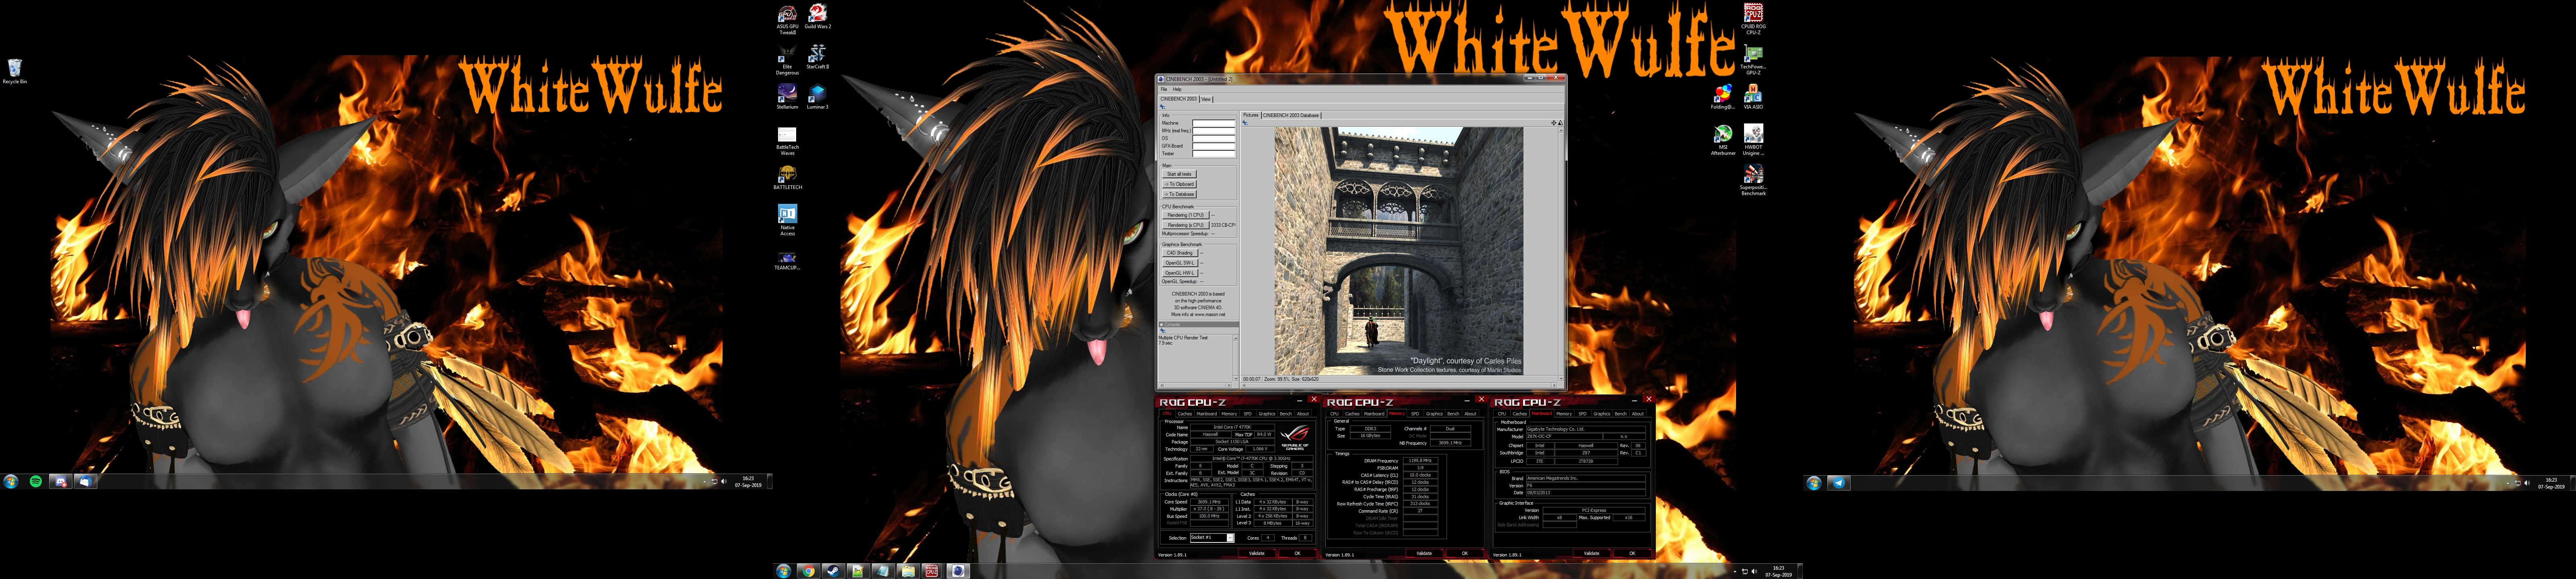Open SPD tab in CPU-Z Memory timings window
This screenshot has height=579, width=2576.
1415,414
